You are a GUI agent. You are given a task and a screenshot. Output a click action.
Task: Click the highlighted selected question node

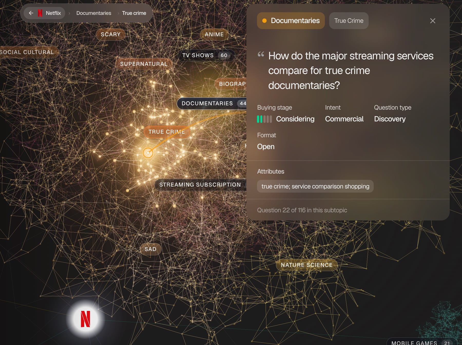148,153
